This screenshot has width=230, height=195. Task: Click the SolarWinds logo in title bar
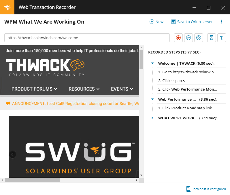tap(7, 7)
